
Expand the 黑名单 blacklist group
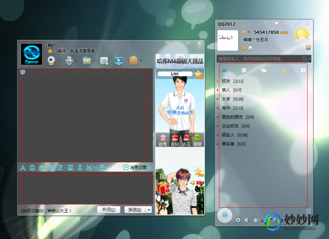(x=233, y=144)
